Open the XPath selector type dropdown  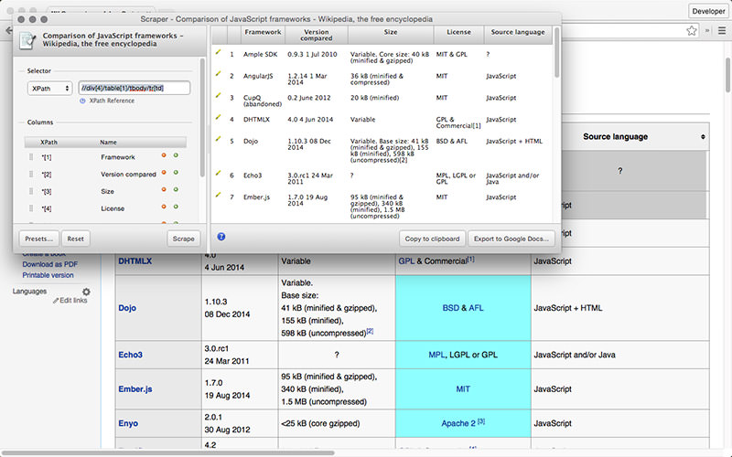(x=49, y=89)
